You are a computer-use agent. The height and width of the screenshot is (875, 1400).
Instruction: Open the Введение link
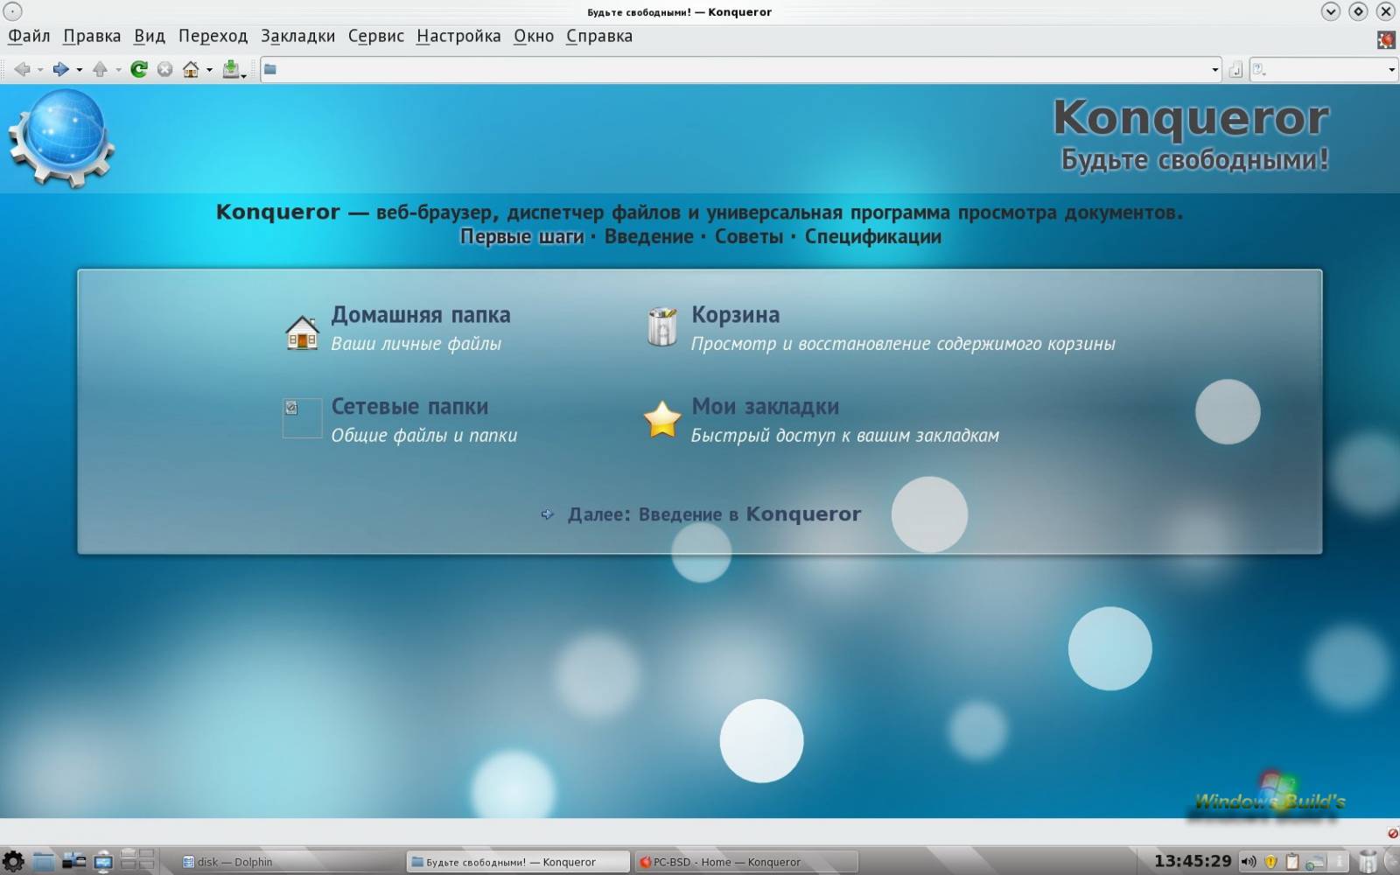click(x=648, y=237)
